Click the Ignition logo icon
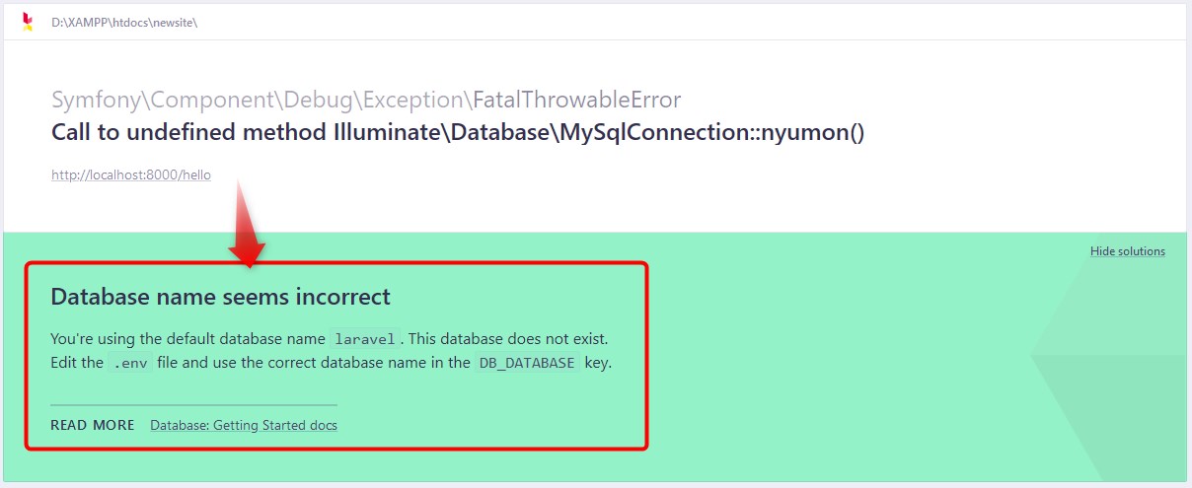 [27, 21]
